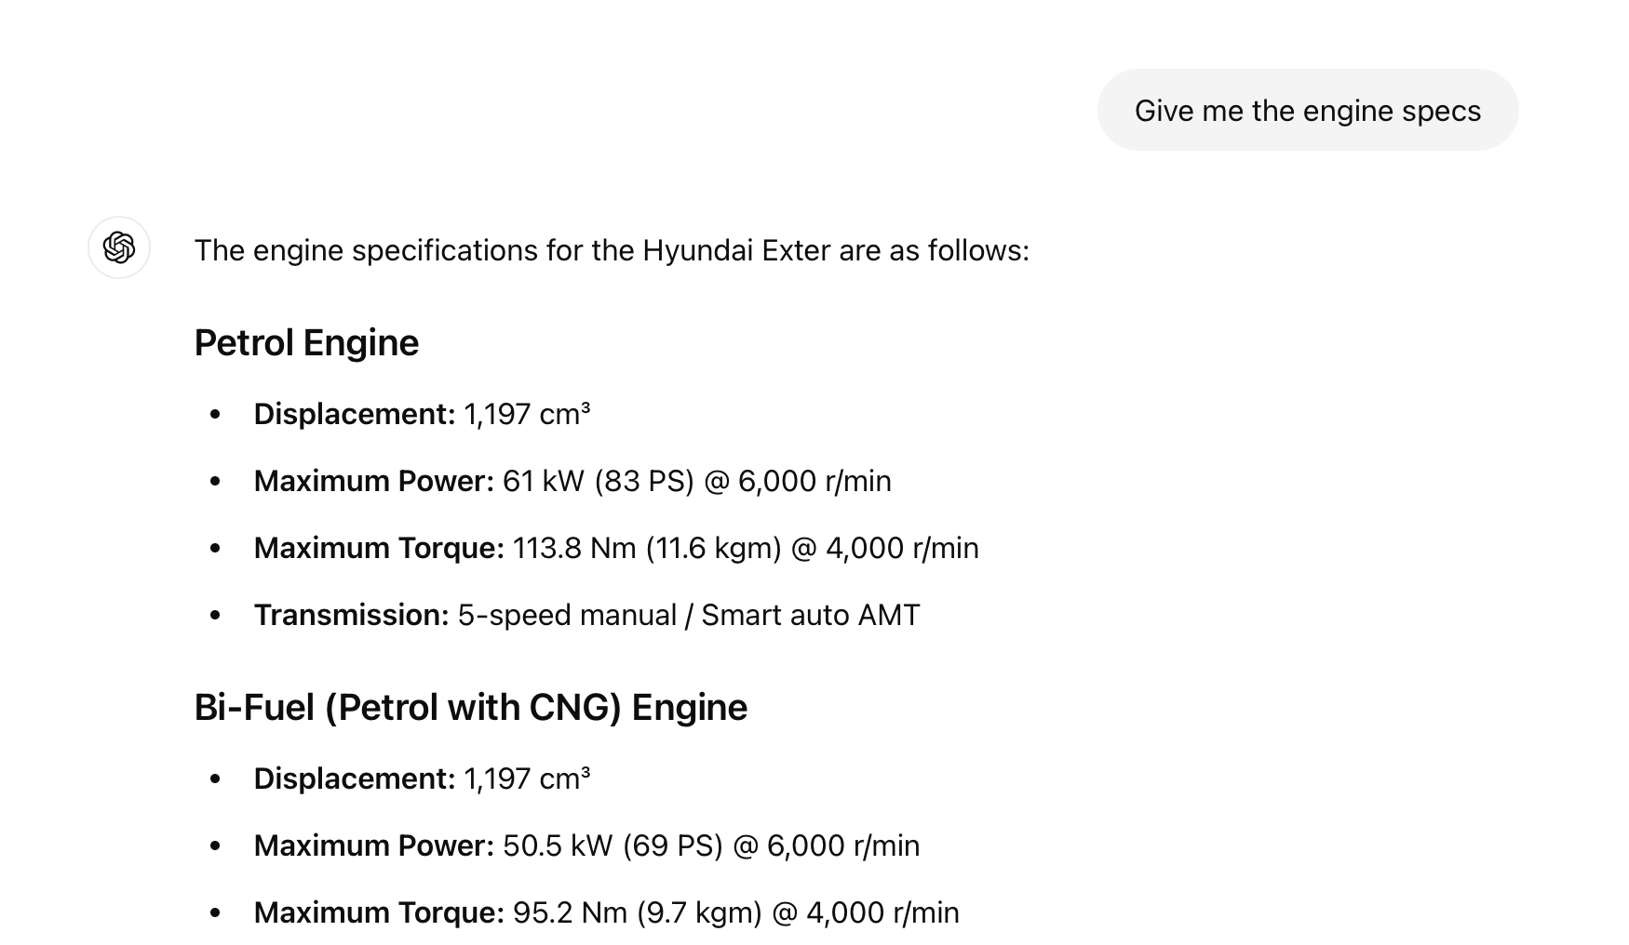Click the bullet point beside Transmission

216,615
